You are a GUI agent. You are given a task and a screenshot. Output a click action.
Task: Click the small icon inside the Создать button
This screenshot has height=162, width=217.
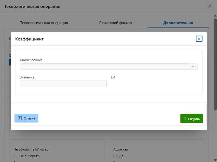coord(185,119)
